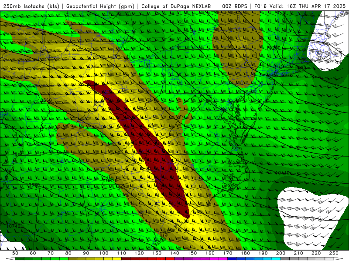Click the 150 value on the color scale
Image resolution: width=349 pixels, height=261 pixels.
tap(192, 253)
